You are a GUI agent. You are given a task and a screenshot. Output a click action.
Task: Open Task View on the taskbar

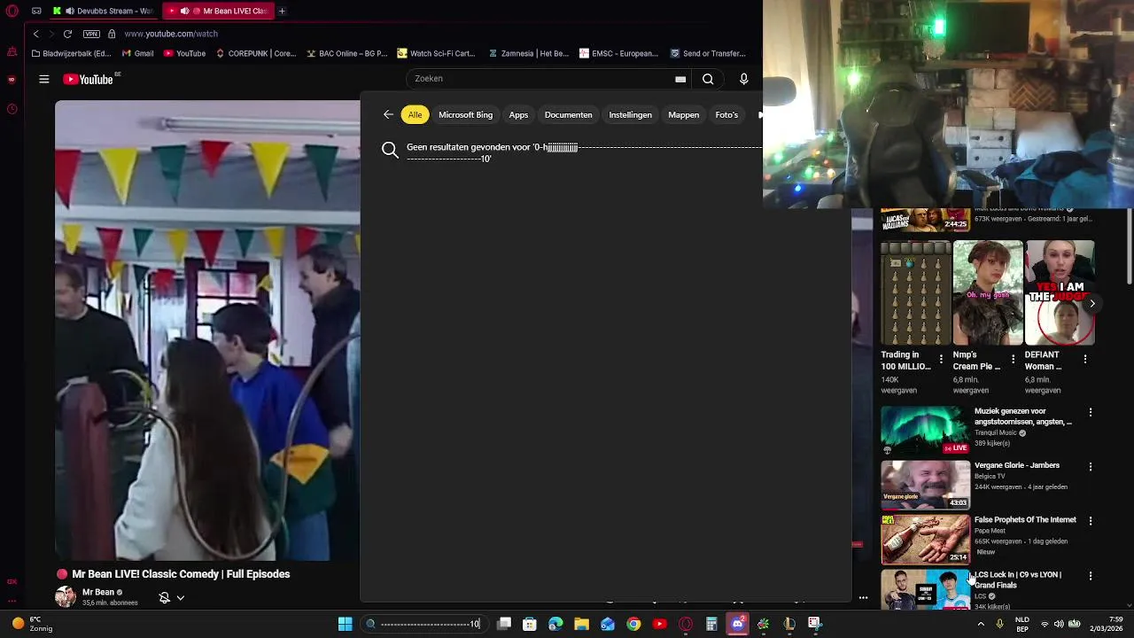(x=504, y=624)
